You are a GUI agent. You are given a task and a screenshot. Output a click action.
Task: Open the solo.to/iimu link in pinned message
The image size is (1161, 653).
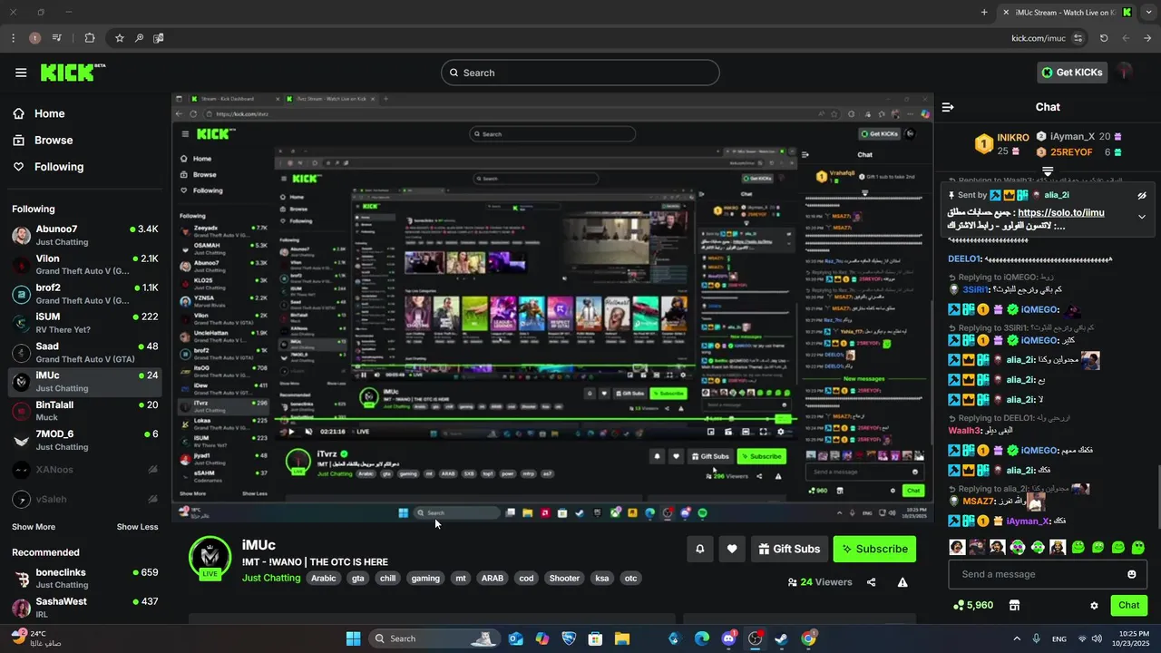click(x=1061, y=213)
